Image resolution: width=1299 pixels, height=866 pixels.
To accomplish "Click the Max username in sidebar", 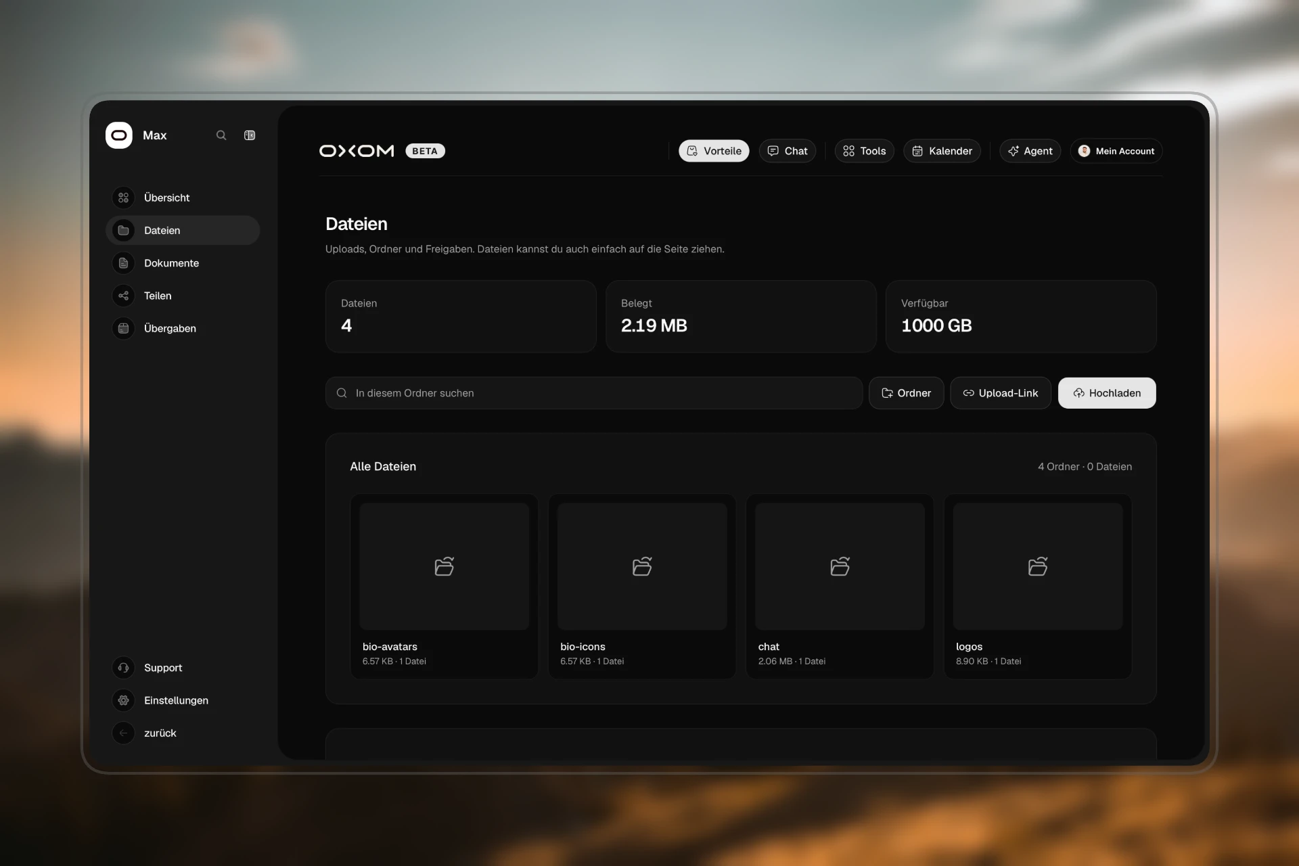I will (x=155, y=135).
